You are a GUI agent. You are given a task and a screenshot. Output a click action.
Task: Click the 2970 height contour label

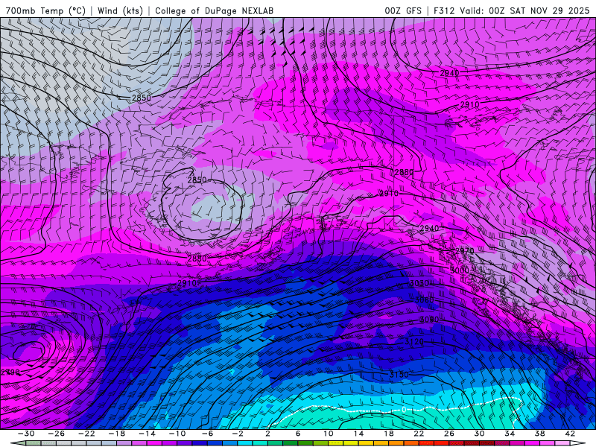point(464,251)
